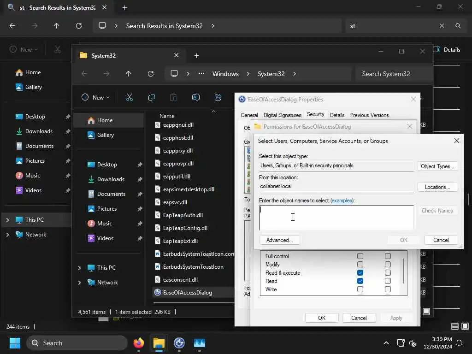Open the clock-like taskbar app icon
Viewport: 472px width, 354px height.
coord(179,343)
